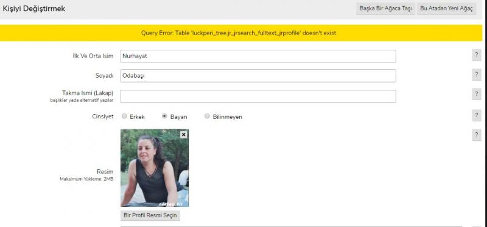Click help icon beside first name field

point(477,55)
